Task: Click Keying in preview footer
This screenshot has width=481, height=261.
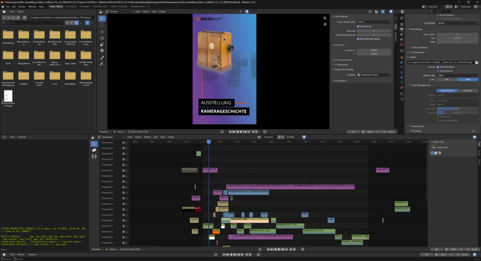Action: pyautogui.click(x=121, y=132)
